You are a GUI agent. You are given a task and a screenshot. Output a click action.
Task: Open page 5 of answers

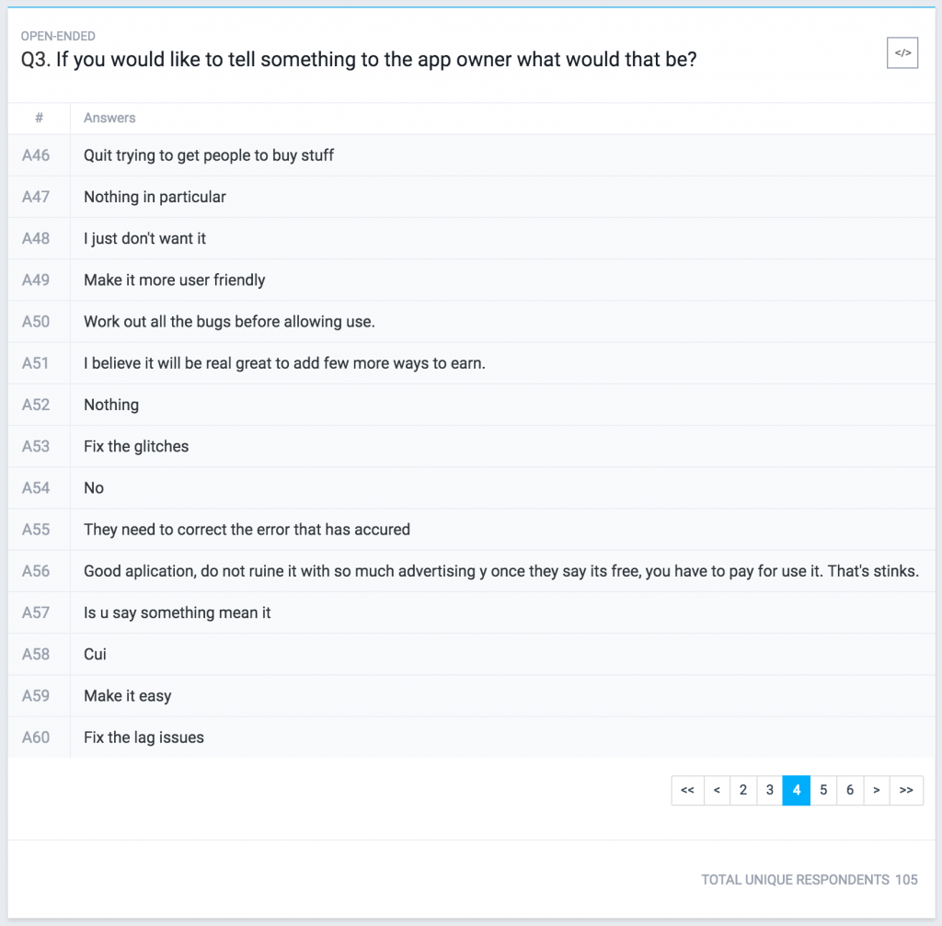click(x=823, y=790)
